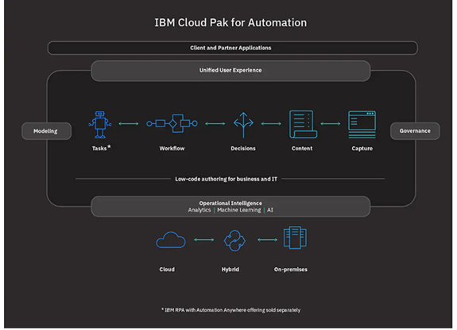Click the Governance box
457x330 pixels.
(x=415, y=131)
